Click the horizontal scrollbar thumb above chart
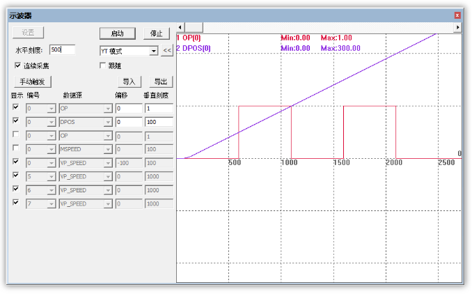This screenshot has width=472, height=294. point(194,27)
